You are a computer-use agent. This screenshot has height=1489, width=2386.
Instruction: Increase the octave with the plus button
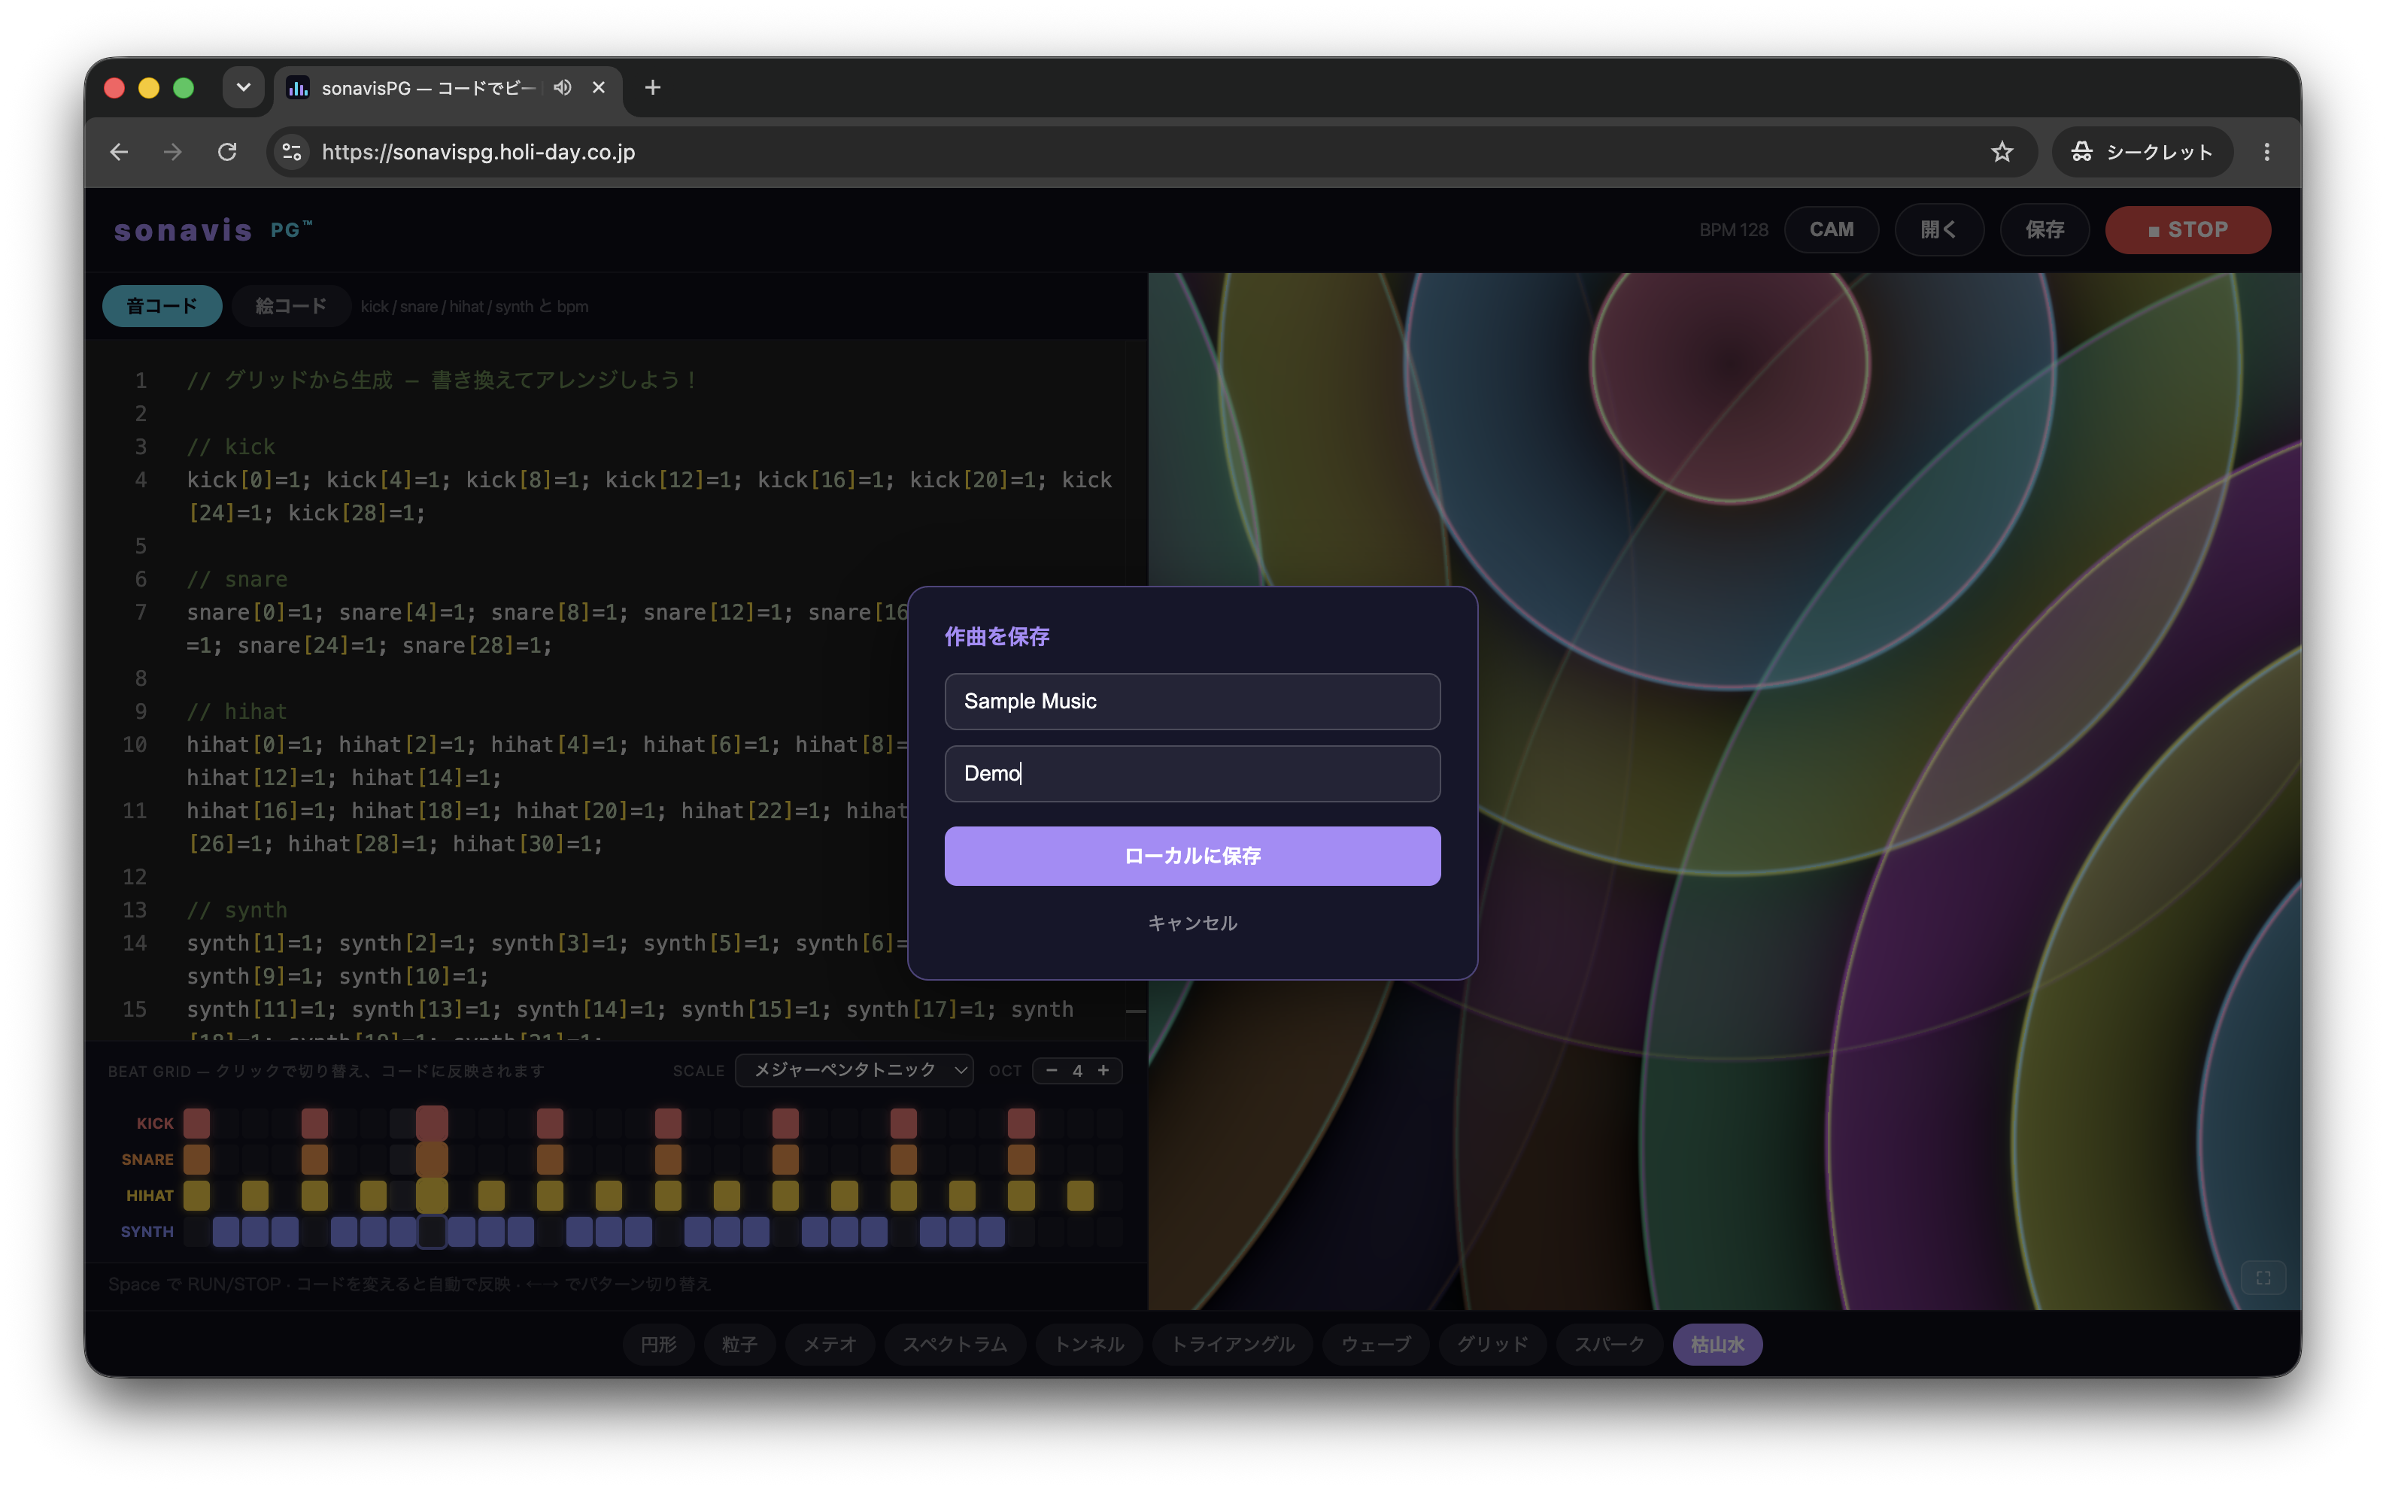[x=1103, y=1069]
